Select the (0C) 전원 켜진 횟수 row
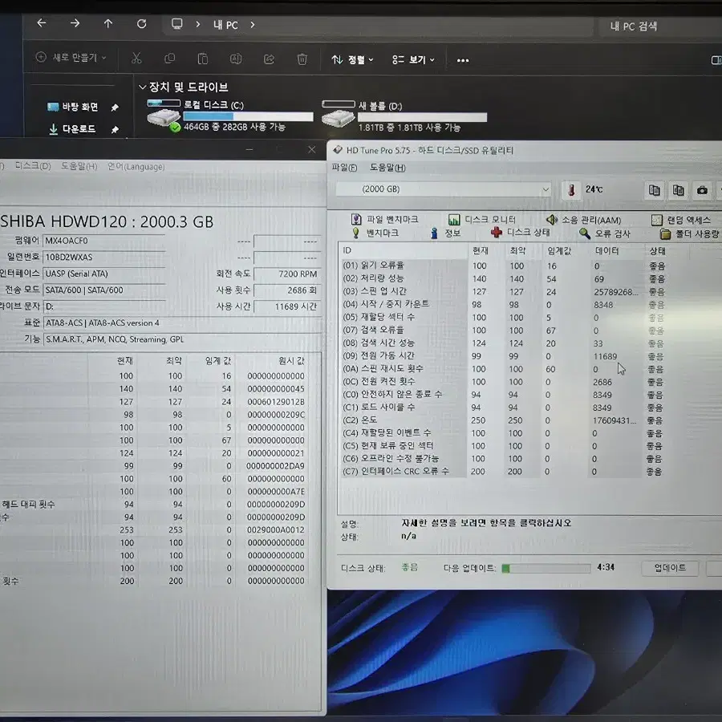The width and height of the screenshot is (722, 722). click(506, 382)
